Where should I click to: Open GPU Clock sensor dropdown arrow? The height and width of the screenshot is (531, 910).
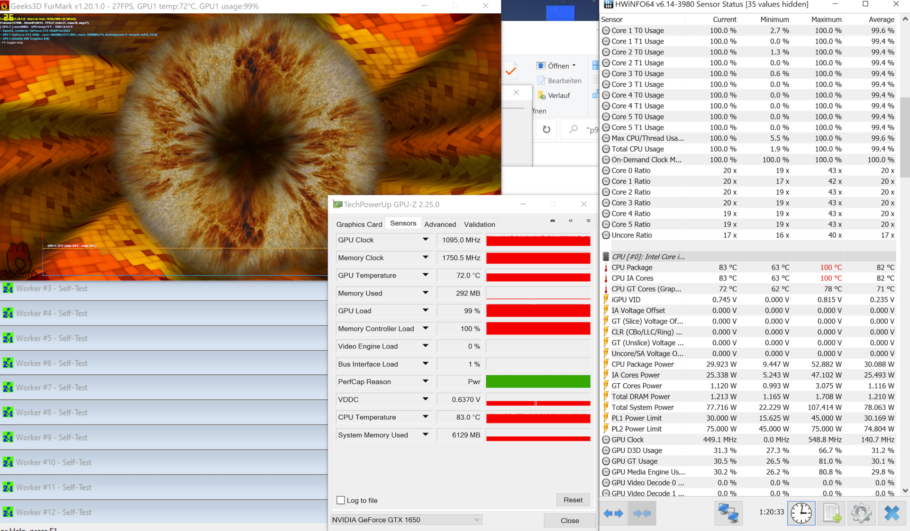click(x=425, y=240)
